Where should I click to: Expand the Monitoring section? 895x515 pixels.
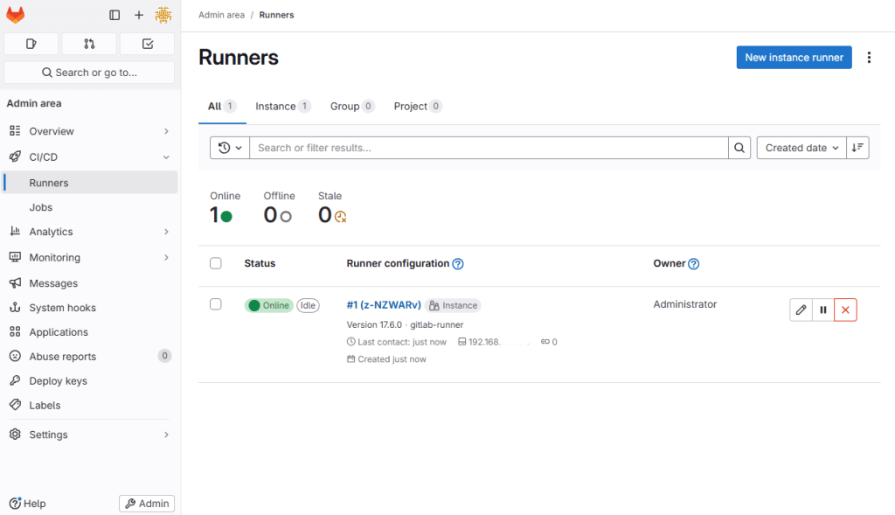89,257
